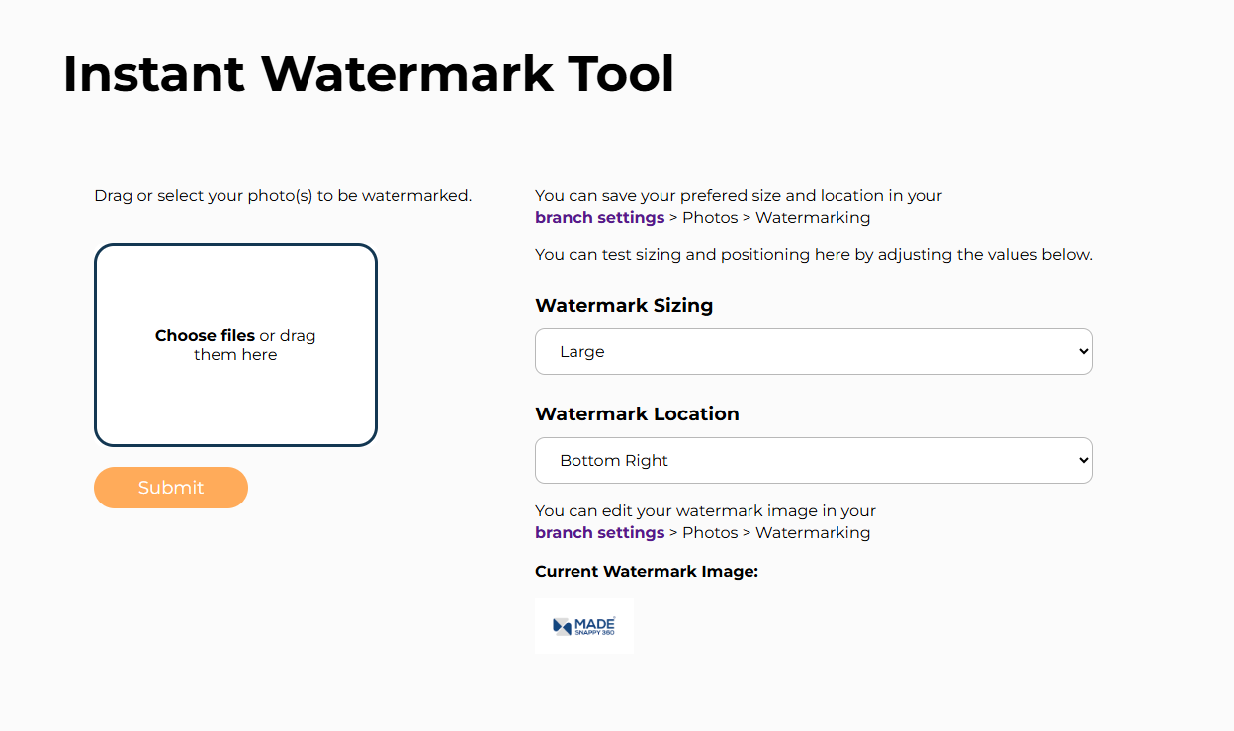The image size is (1234, 731).
Task: Click the "Large" value in sizing dropdown
Action: coord(582,352)
